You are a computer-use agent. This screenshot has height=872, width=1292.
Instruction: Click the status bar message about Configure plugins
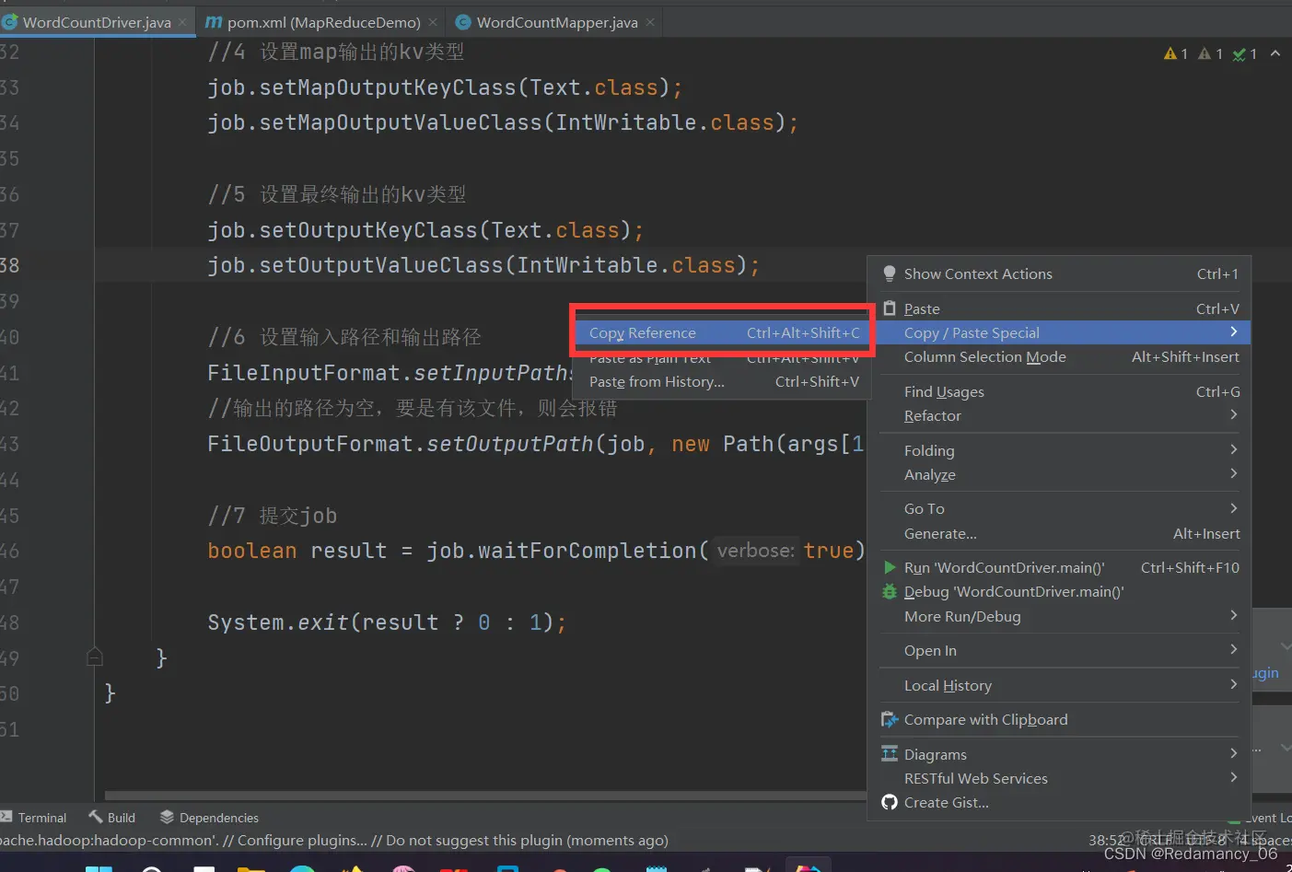click(x=334, y=840)
